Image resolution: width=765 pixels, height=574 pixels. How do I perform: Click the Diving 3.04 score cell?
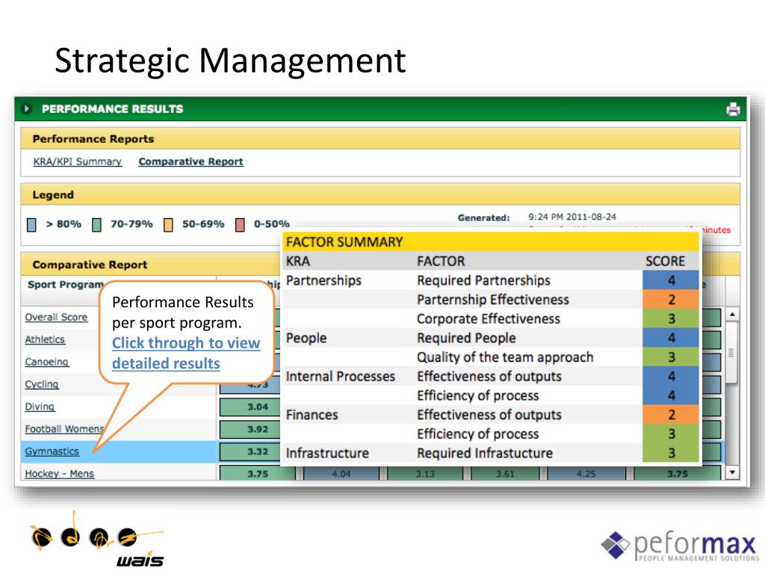click(250, 407)
